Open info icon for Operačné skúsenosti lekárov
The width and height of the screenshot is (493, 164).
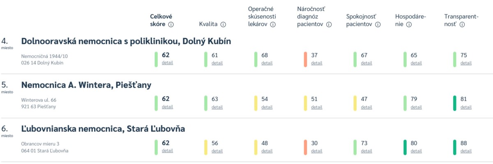coord(272,25)
